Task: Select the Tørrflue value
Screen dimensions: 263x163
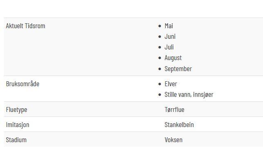Action: pyautogui.click(x=174, y=110)
